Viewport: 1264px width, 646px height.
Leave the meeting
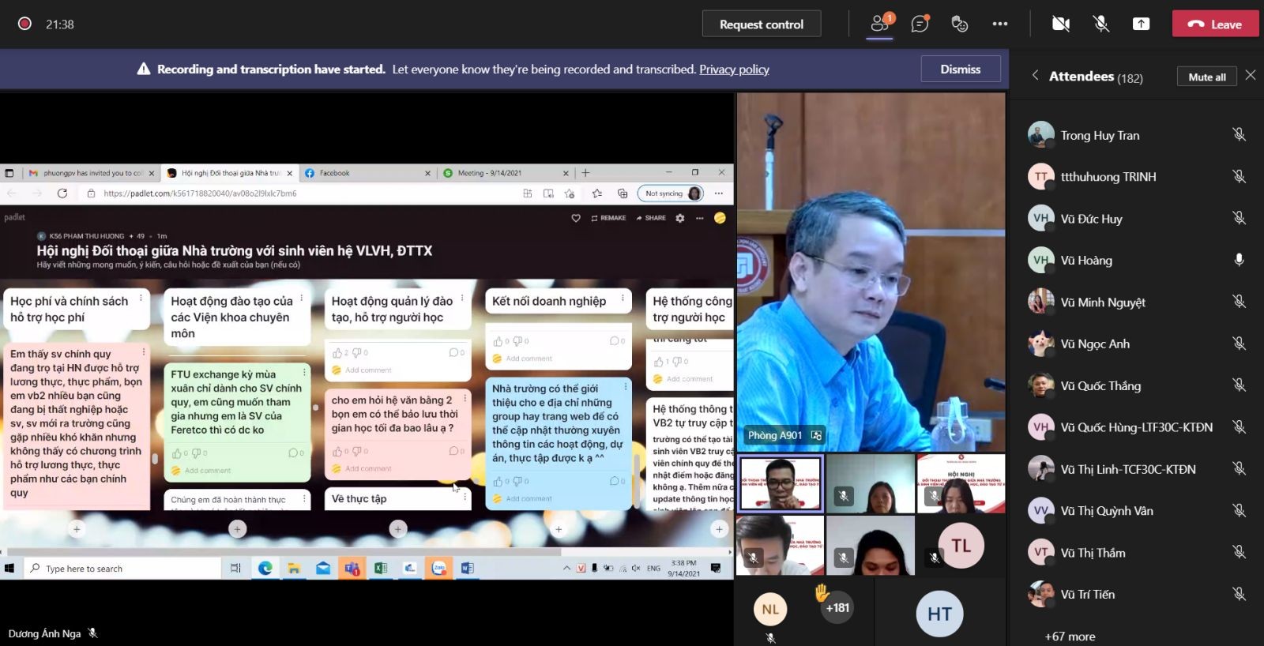coord(1215,24)
